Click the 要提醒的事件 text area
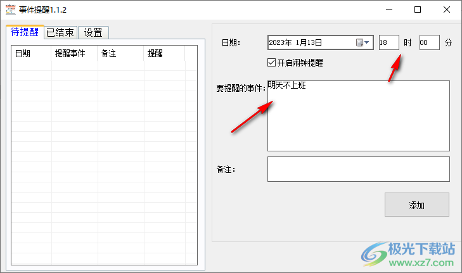Viewport: 462px width, 273px height. click(x=359, y=116)
